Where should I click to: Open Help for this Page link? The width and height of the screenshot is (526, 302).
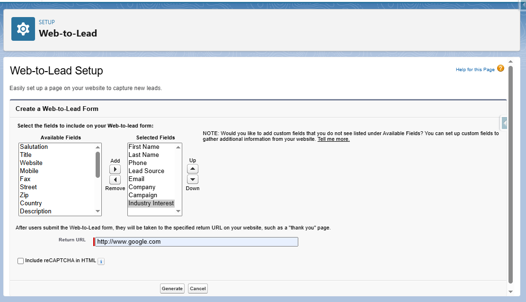click(x=475, y=70)
